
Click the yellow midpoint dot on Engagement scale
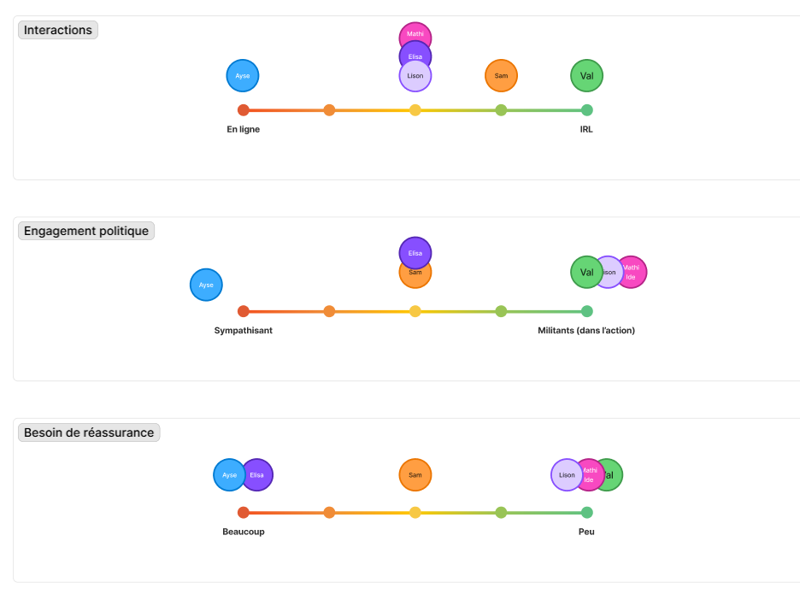[415, 311]
